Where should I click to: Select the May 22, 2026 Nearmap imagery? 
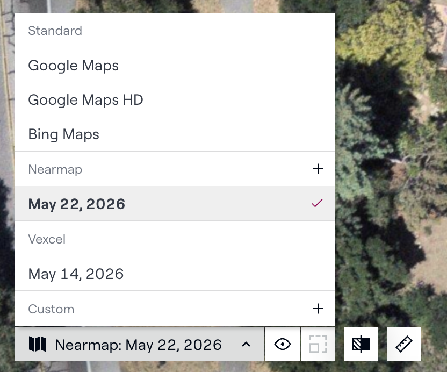tap(175, 204)
